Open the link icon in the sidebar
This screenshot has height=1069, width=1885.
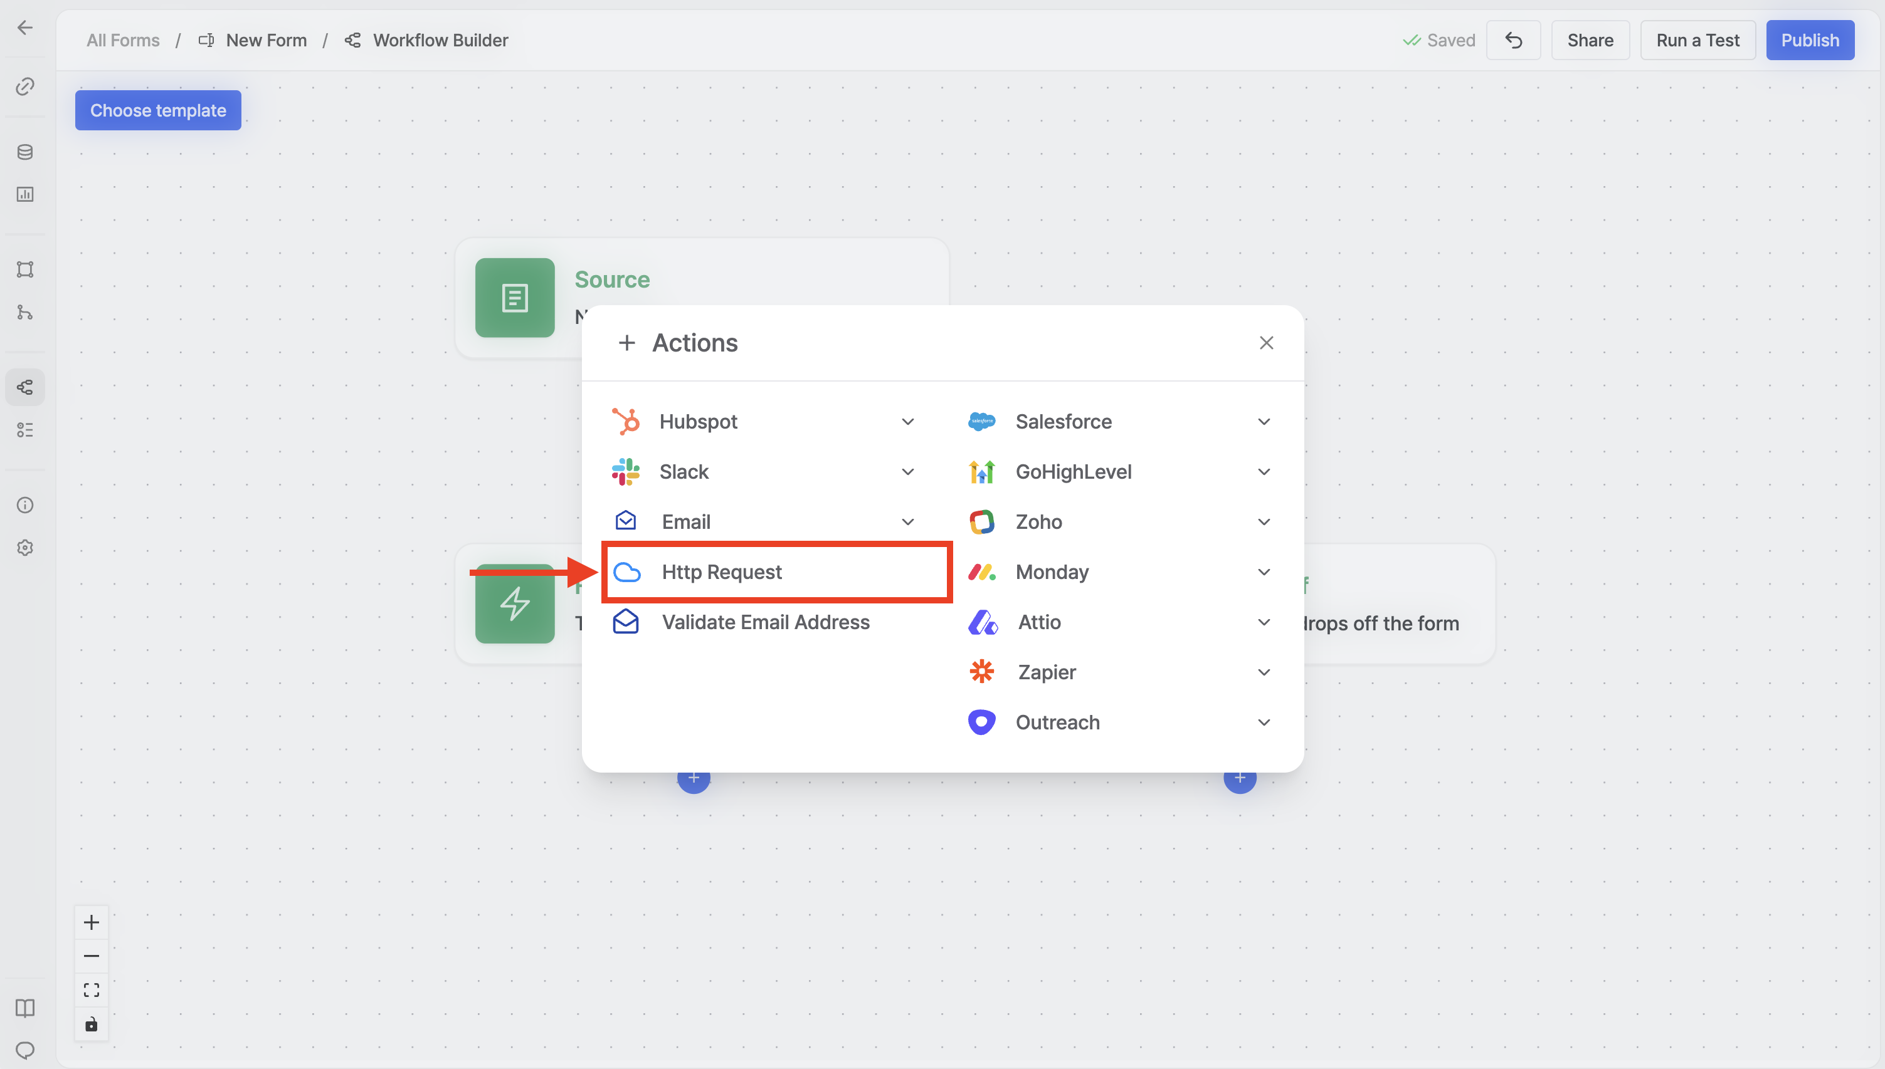[25, 86]
